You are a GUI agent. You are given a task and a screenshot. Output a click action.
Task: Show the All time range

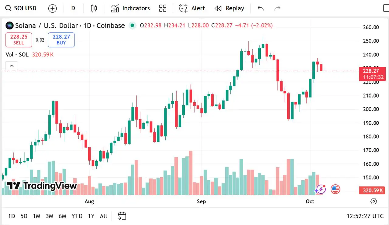[x=103, y=216]
